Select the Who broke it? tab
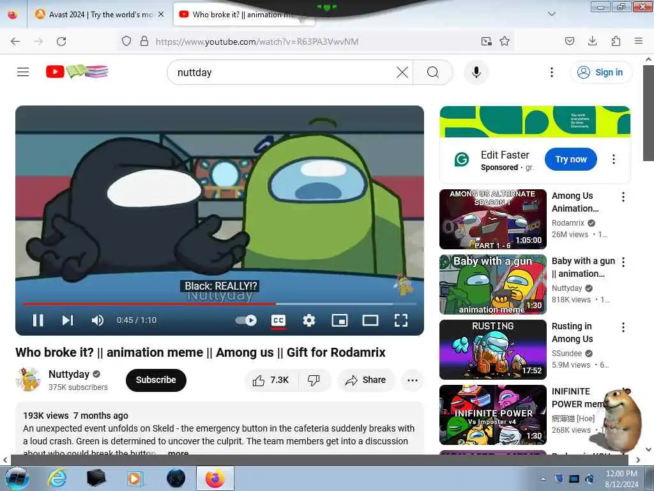Viewport: 654px width, 491px height. (243, 15)
